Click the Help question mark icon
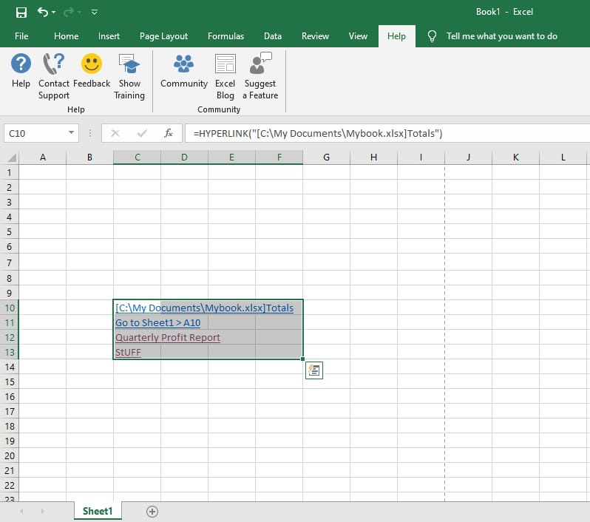 (21, 65)
